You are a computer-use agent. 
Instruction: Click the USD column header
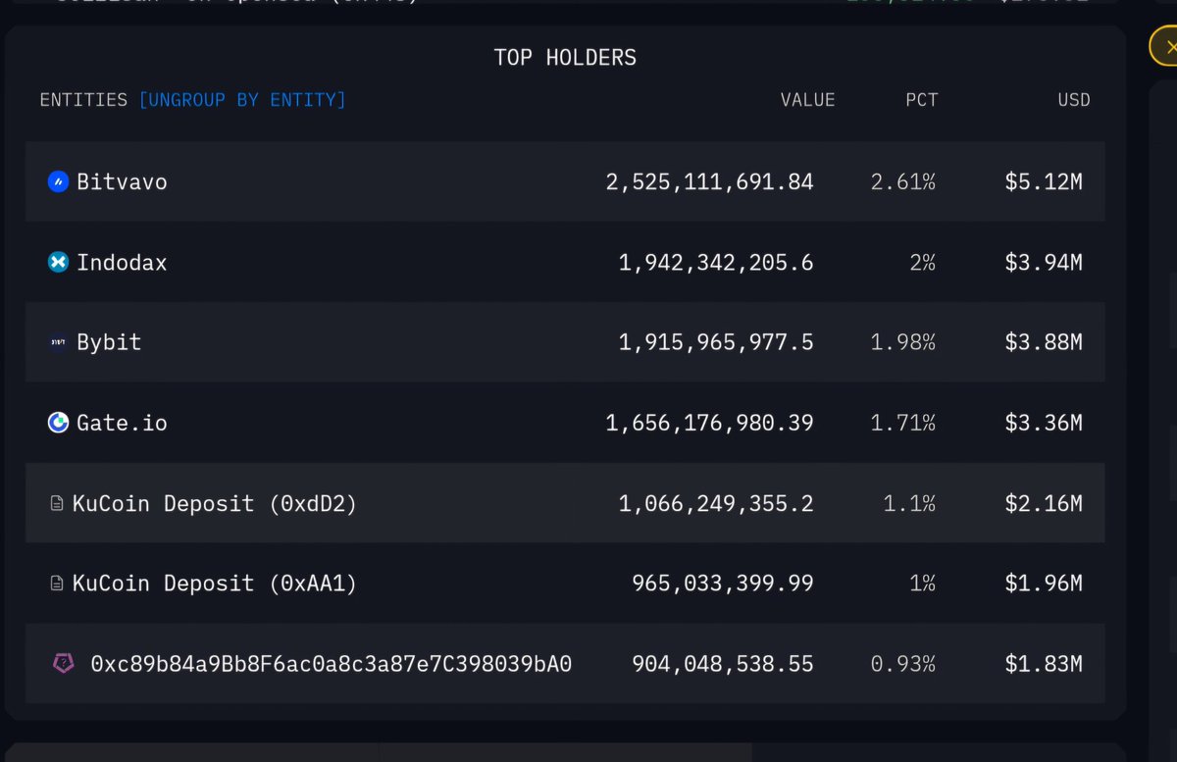pyautogui.click(x=1073, y=100)
